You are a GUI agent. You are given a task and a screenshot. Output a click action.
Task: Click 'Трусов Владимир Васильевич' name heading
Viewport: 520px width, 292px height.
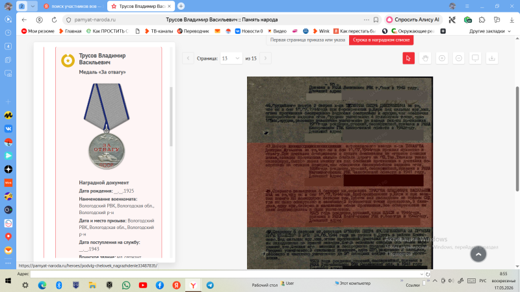pos(102,58)
